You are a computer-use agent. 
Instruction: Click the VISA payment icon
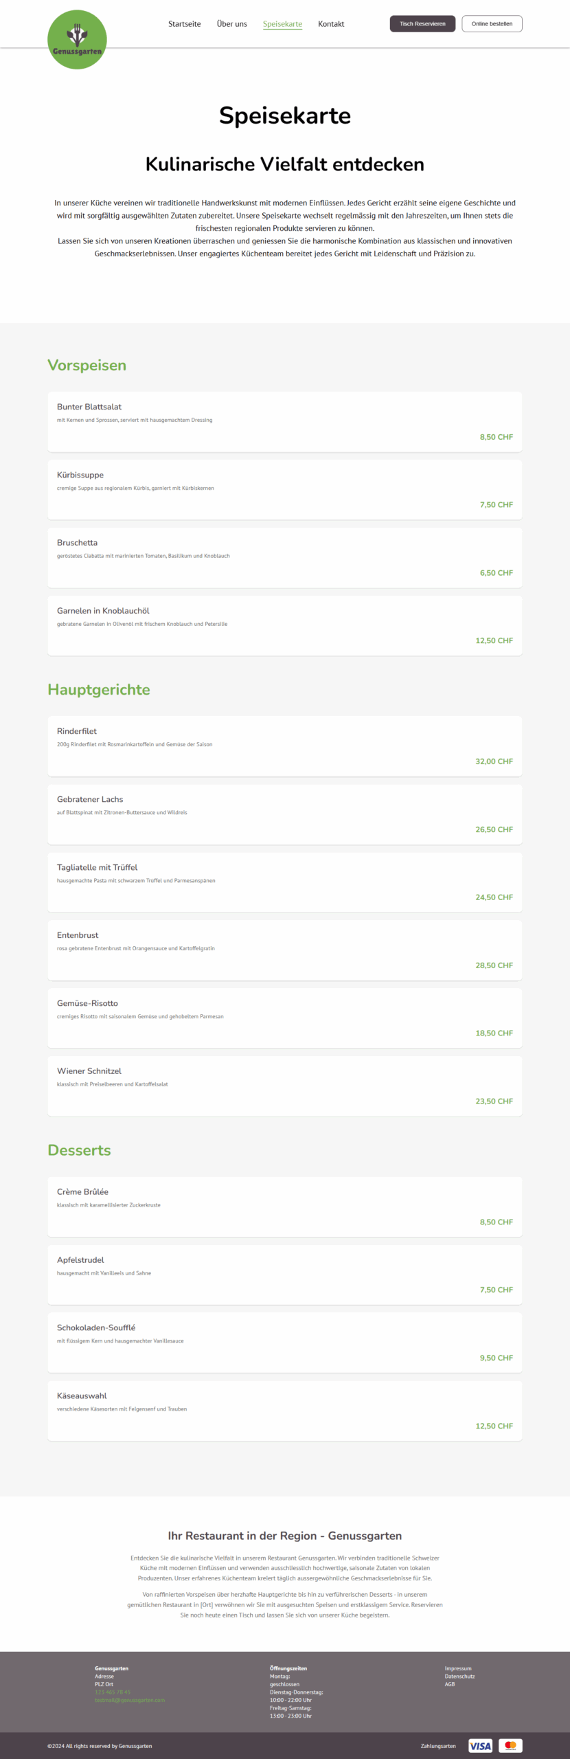click(480, 1746)
